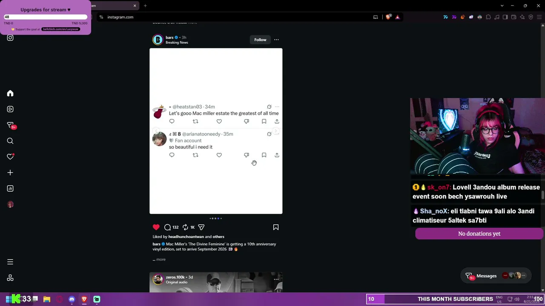Open zeros.100k profile avatar

(158, 279)
